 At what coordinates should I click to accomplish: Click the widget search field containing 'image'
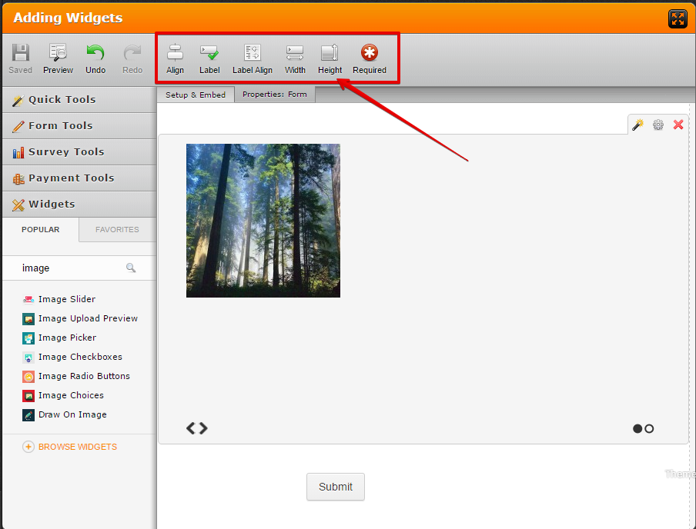pyautogui.click(x=79, y=268)
